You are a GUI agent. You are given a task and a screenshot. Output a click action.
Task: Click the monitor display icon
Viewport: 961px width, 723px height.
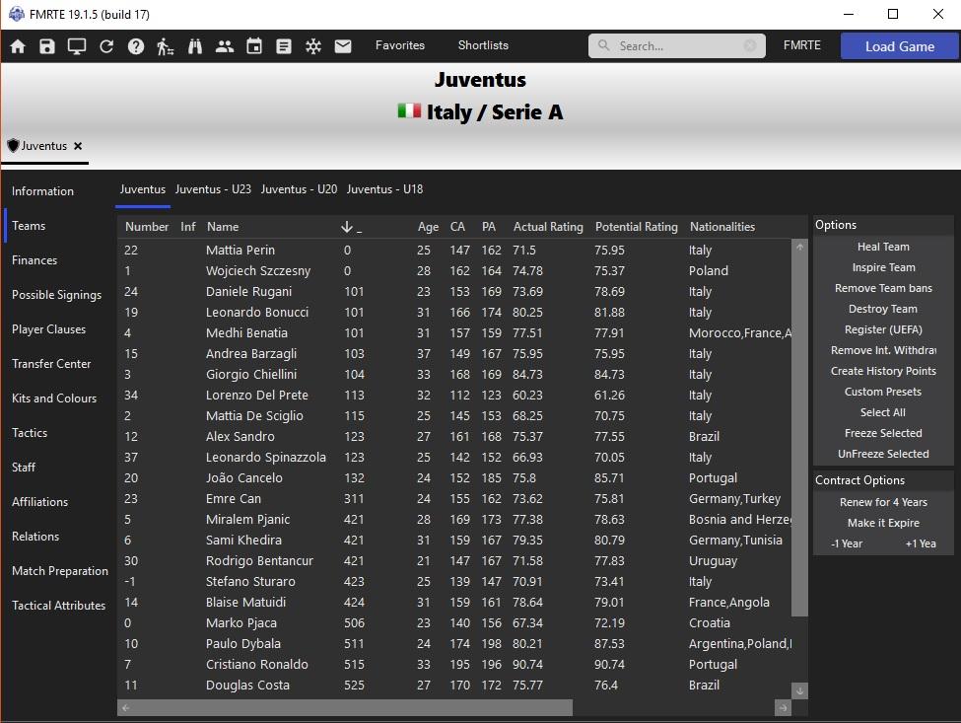click(x=77, y=46)
